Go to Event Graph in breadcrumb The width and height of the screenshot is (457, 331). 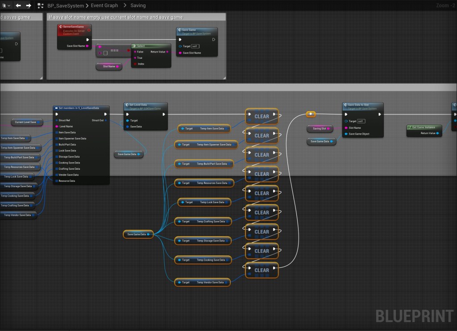click(105, 6)
